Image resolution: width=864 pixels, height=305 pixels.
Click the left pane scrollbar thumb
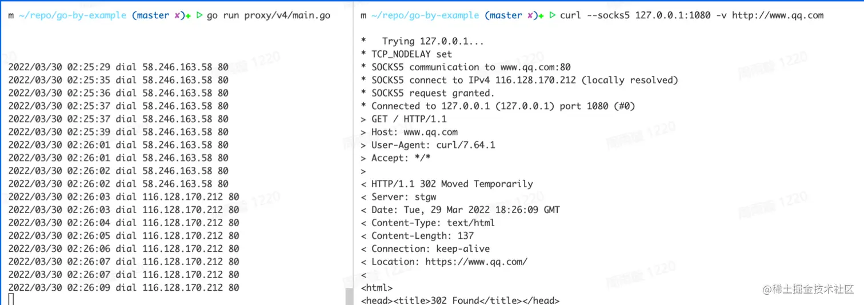[x=349, y=296]
